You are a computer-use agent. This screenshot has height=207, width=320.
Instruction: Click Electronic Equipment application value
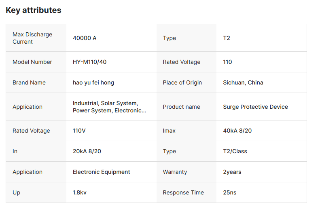coord(102,172)
